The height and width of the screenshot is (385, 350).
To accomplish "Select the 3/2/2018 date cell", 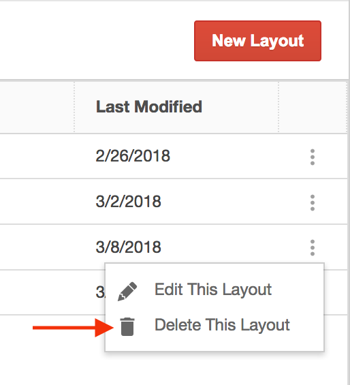I will (129, 201).
